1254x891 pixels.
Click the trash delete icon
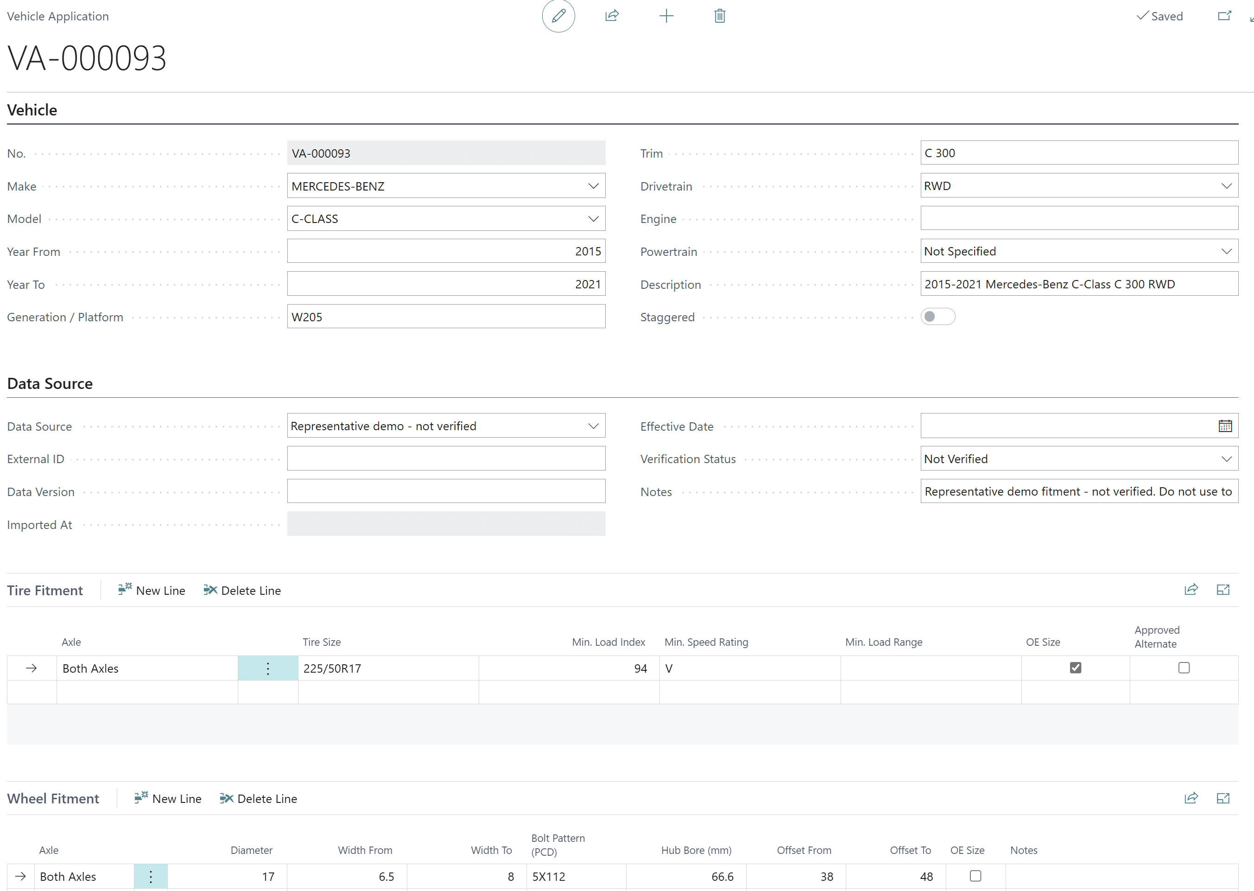coord(719,16)
